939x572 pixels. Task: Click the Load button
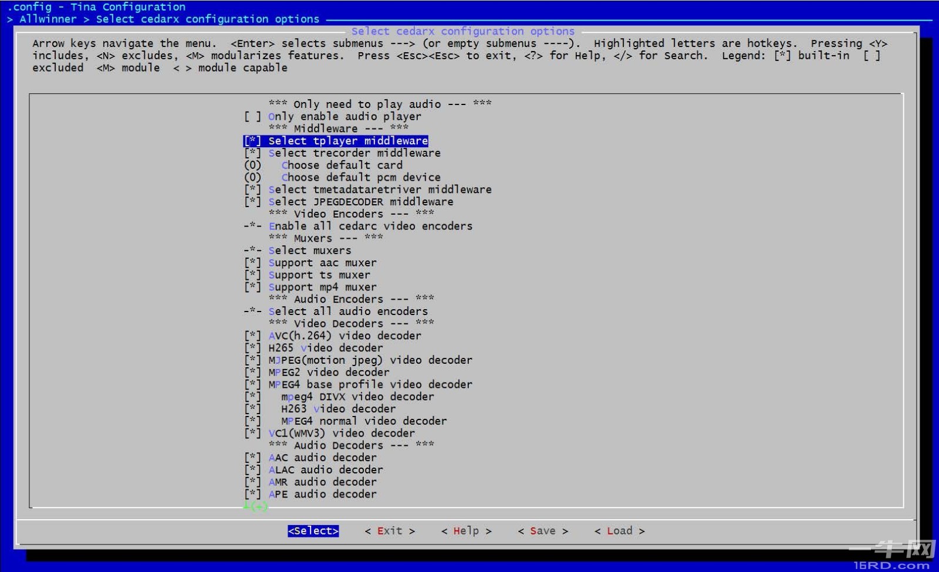619,531
